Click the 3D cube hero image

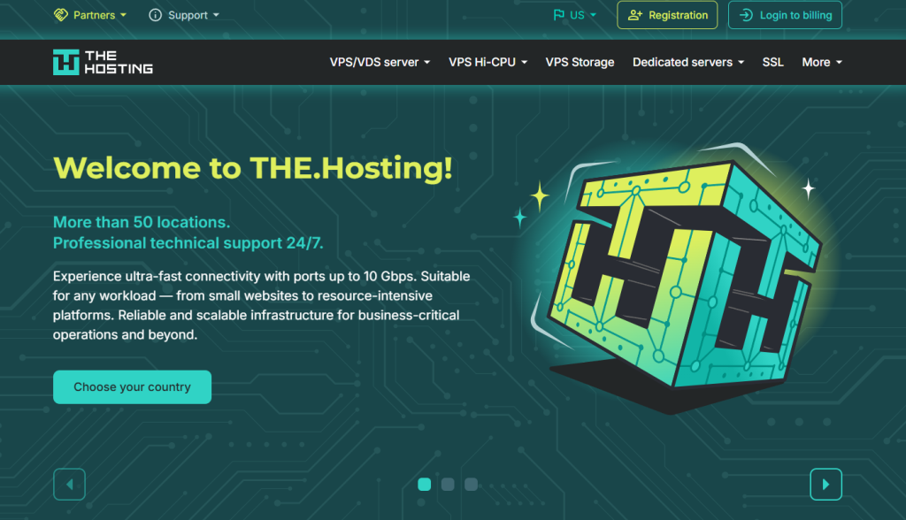(676, 278)
